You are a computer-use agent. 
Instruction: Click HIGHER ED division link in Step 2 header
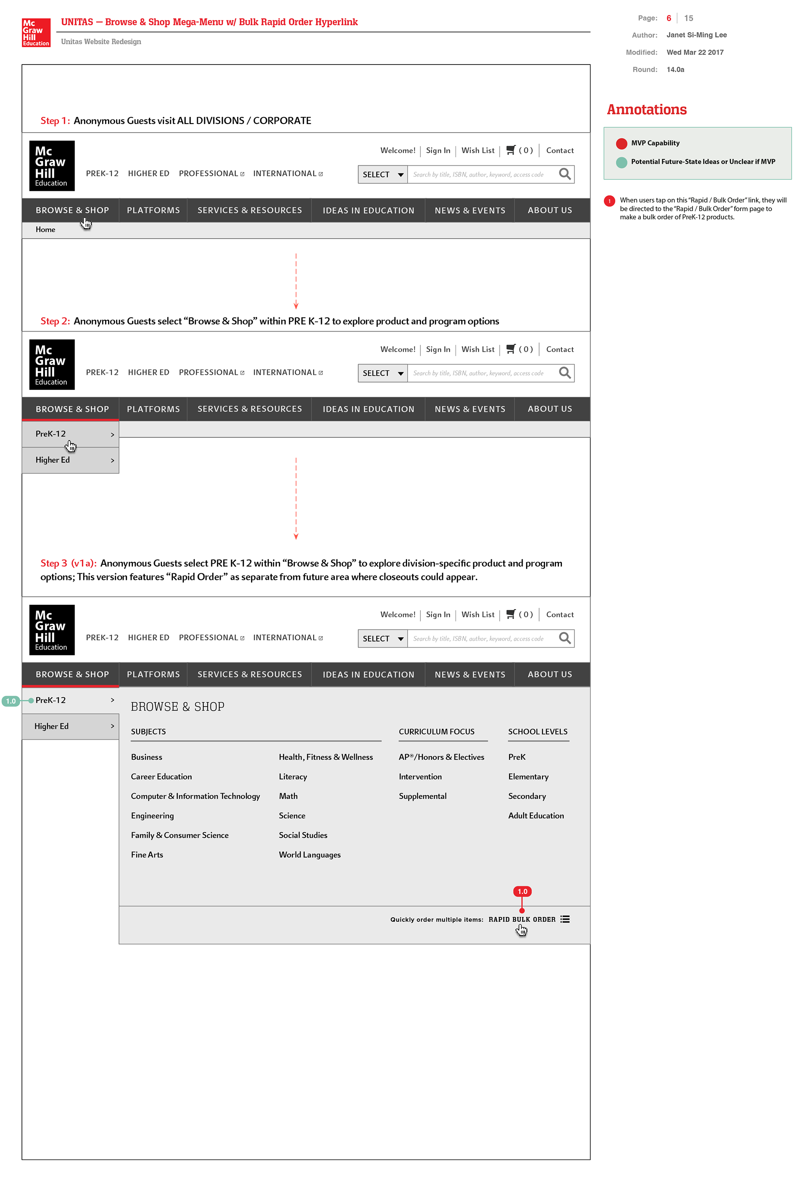149,372
